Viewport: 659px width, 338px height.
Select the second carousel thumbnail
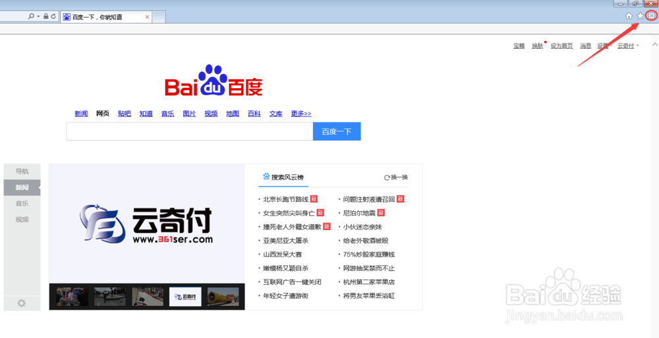pos(110,297)
